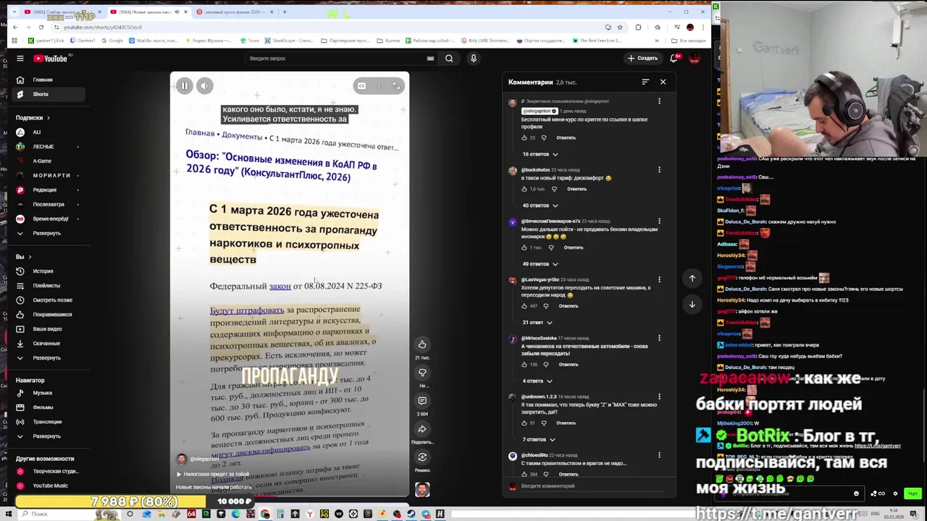The height and width of the screenshot is (521, 927).
Task: Expand 7 replies thread
Action: point(539,440)
